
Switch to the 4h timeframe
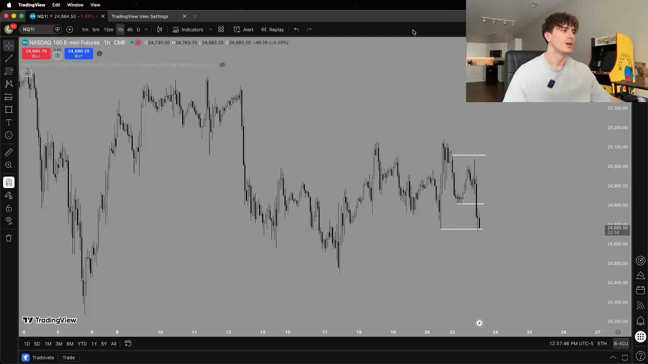130,29
